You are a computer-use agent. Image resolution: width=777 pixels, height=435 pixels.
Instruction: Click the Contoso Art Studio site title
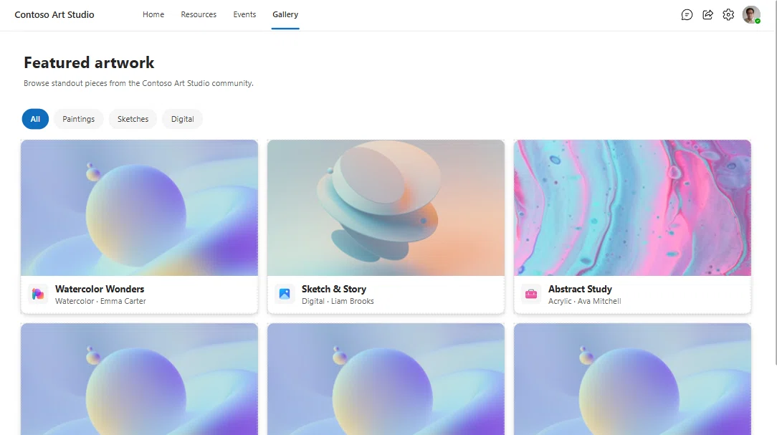pyautogui.click(x=54, y=15)
